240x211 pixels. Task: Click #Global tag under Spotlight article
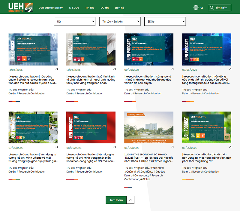(145, 179)
